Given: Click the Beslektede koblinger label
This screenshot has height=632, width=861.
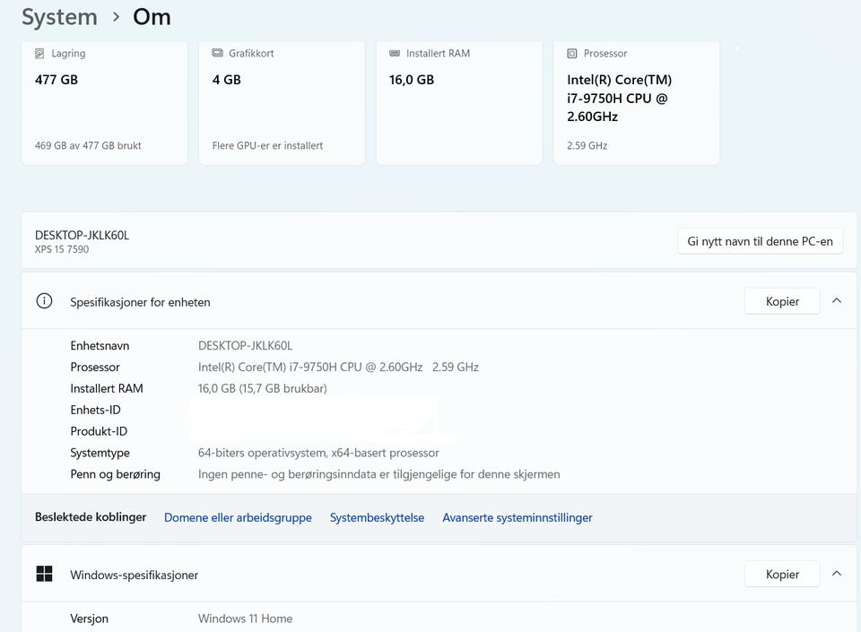Looking at the screenshot, I should 91,516.
